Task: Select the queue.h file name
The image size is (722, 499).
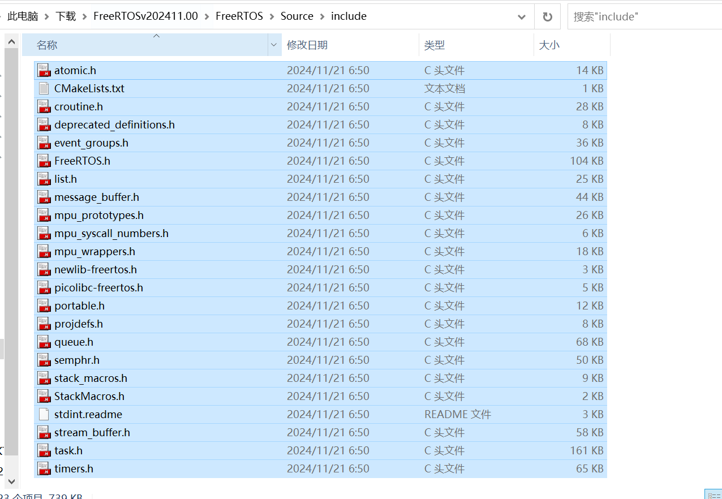Action: click(x=74, y=342)
